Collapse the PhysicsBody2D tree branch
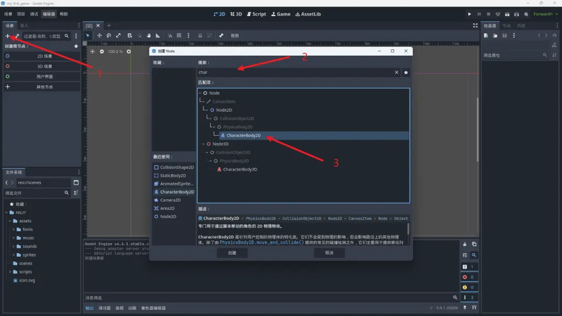562x316 pixels. [214, 127]
